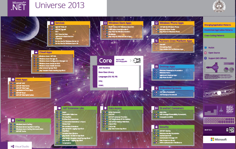This screenshot has width=236, height=149.
Task: Click the Emerging Application Patterns yellow swatch
Action: (219, 25)
